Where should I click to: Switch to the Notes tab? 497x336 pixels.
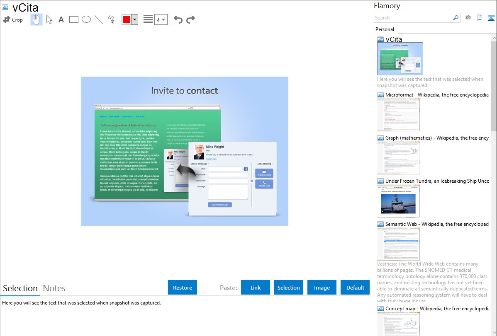[54, 288]
